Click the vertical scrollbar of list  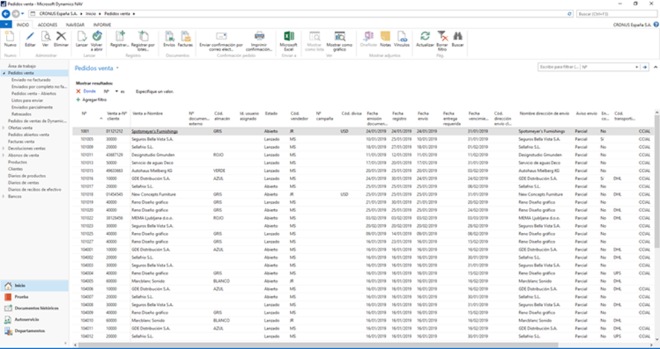[657, 181]
